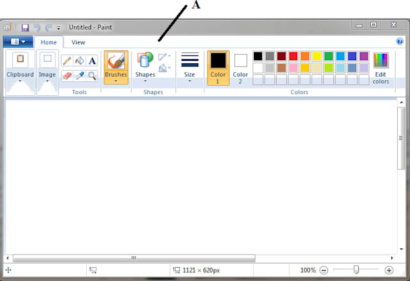Select the Fill with color bucket tool
410x281 pixels.
coord(80,61)
